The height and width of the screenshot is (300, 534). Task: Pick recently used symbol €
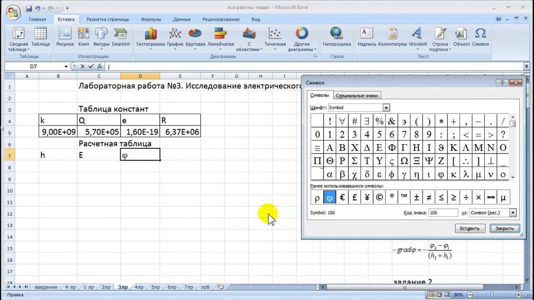pos(342,198)
